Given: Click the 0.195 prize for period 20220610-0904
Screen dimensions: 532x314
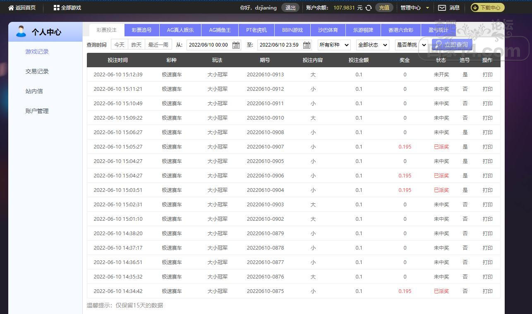Looking at the screenshot, I should click(405, 190).
